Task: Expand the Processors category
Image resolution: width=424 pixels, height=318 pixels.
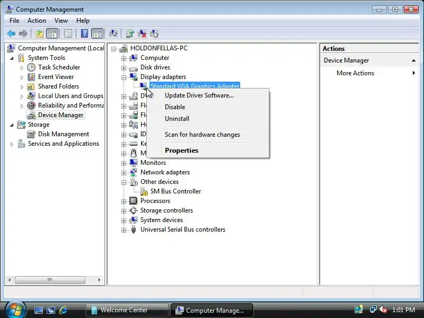Action: coord(123,201)
